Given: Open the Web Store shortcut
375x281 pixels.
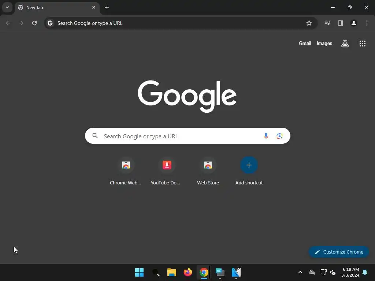Looking at the screenshot, I should pyautogui.click(x=208, y=171).
